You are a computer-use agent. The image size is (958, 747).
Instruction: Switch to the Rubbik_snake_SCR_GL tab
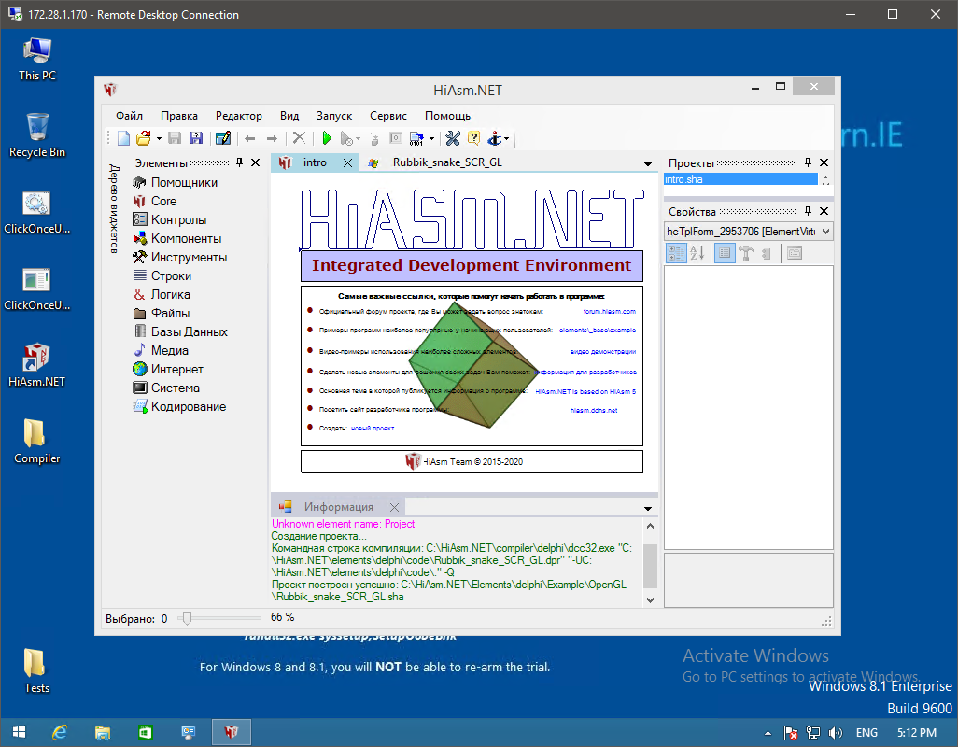[446, 162]
